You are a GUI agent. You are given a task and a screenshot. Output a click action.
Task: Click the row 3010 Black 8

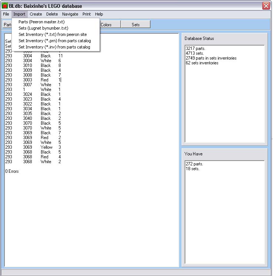coord(33,65)
